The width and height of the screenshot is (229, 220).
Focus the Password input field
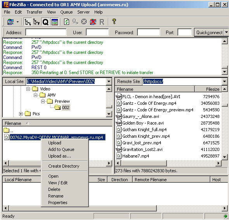[149, 32]
